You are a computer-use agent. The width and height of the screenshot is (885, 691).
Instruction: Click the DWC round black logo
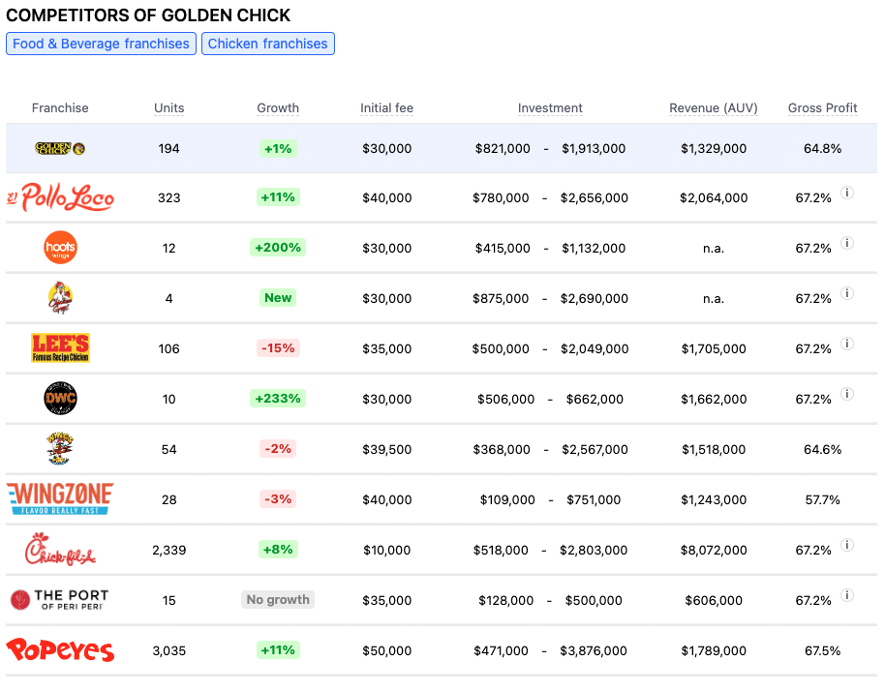(x=60, y=398)
